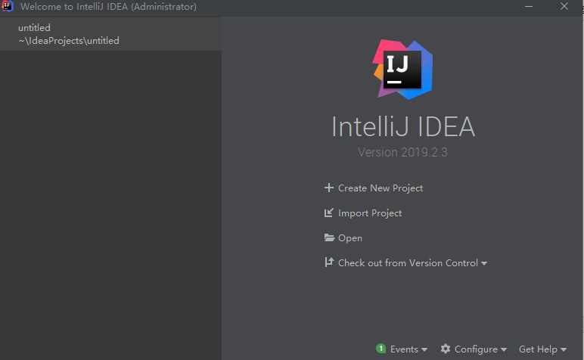The width and height of the screenshot is (584, 360).
Task: Open the Configure dropdown arrow
Action: [504, 350]
